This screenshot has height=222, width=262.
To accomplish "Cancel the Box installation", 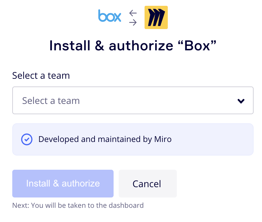I will pos(147,184).
